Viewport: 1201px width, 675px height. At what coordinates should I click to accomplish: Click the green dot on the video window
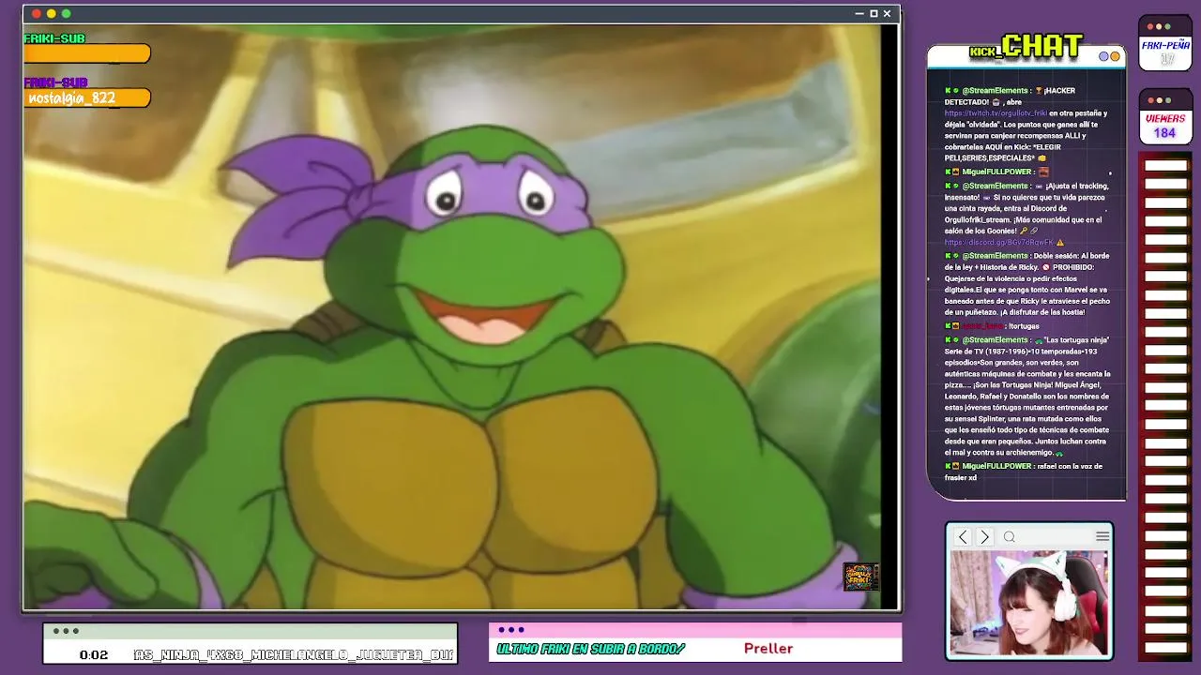point(66,13)
